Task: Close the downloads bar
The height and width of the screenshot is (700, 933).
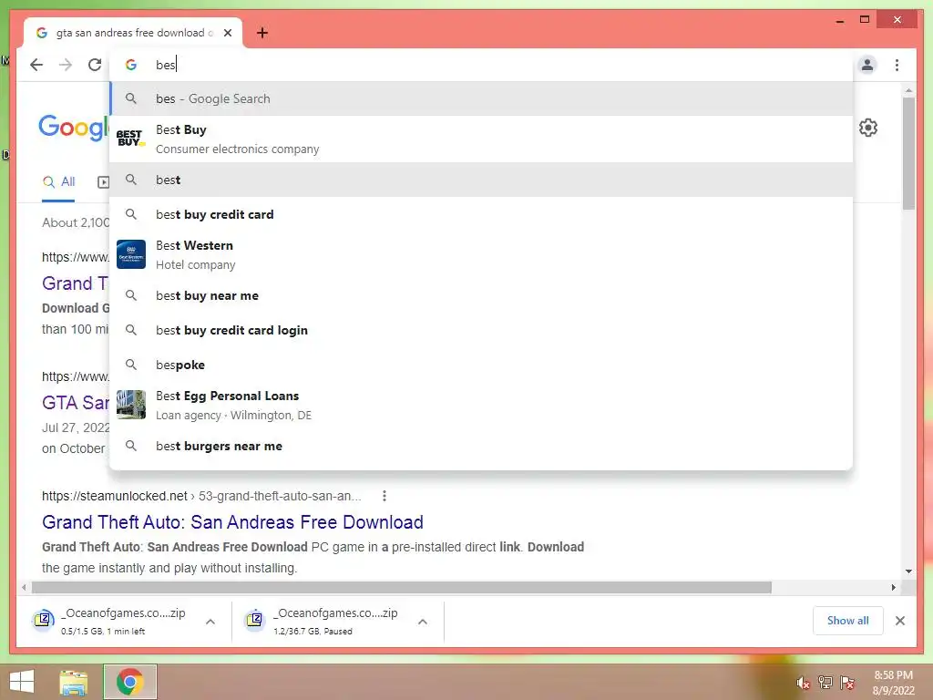Action: click(x=900, y=621)
